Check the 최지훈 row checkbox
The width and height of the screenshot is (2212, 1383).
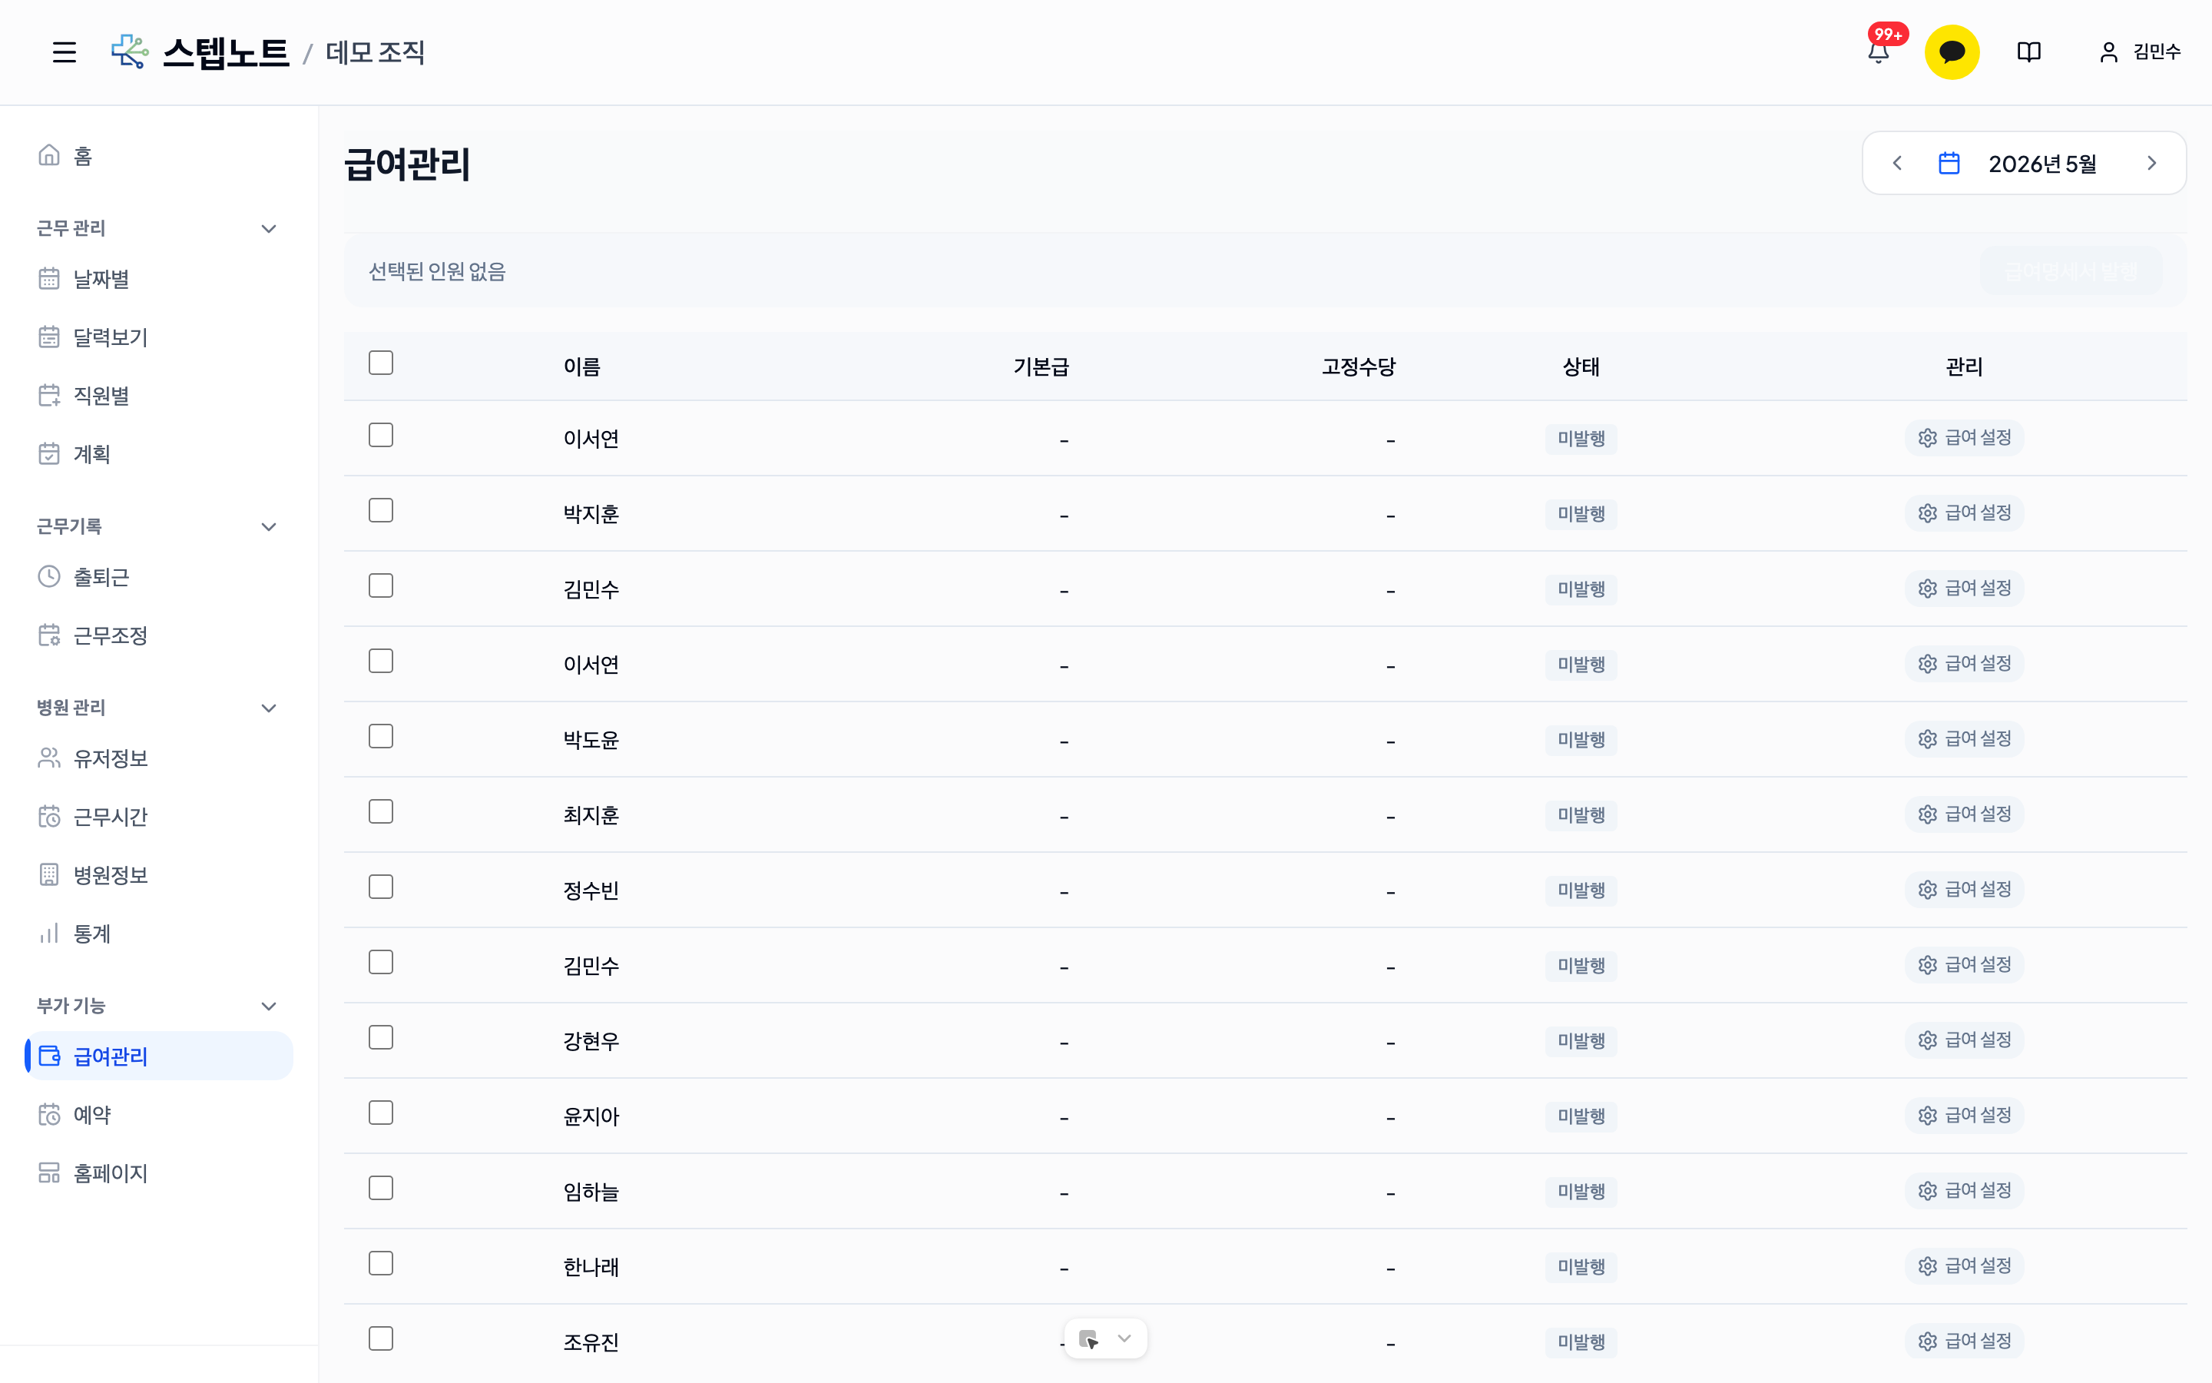point(381,811)
